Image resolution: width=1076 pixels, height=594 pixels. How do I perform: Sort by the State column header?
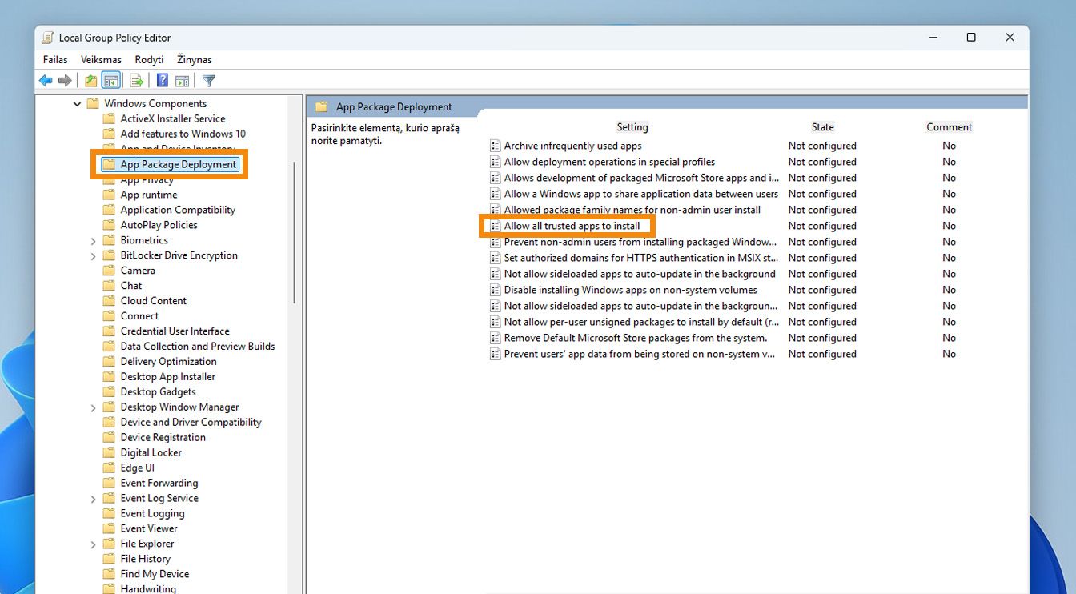[822, 127]
